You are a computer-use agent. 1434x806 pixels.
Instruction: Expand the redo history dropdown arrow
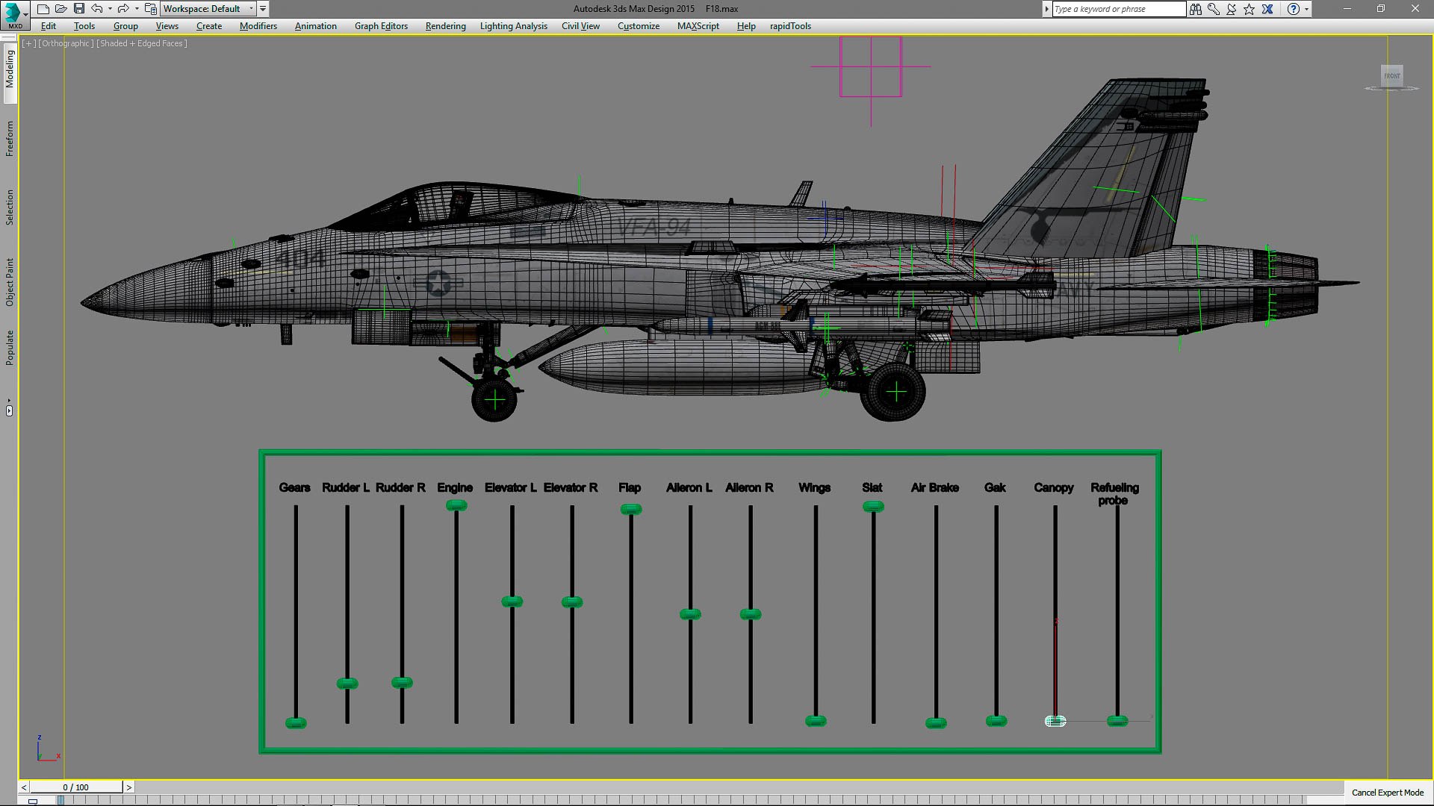coord(137,9)
